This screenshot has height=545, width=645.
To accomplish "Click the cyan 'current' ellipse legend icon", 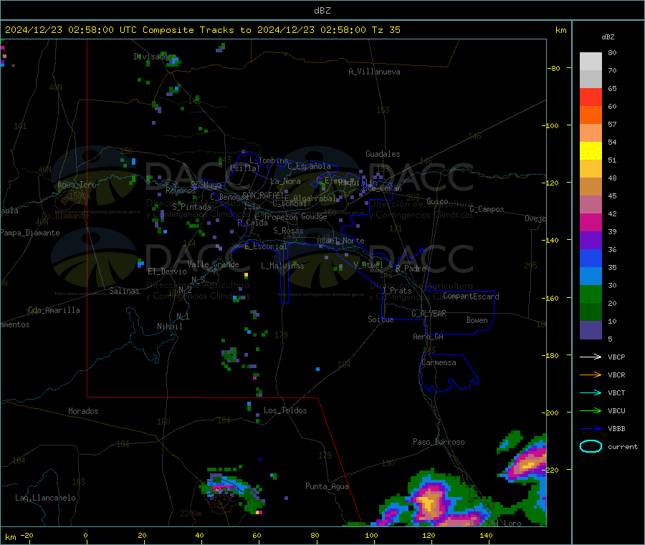I will 591,446.
